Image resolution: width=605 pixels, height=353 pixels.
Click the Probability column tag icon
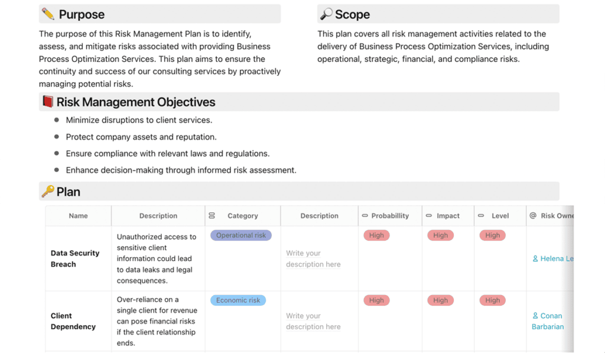coord(365,215)
